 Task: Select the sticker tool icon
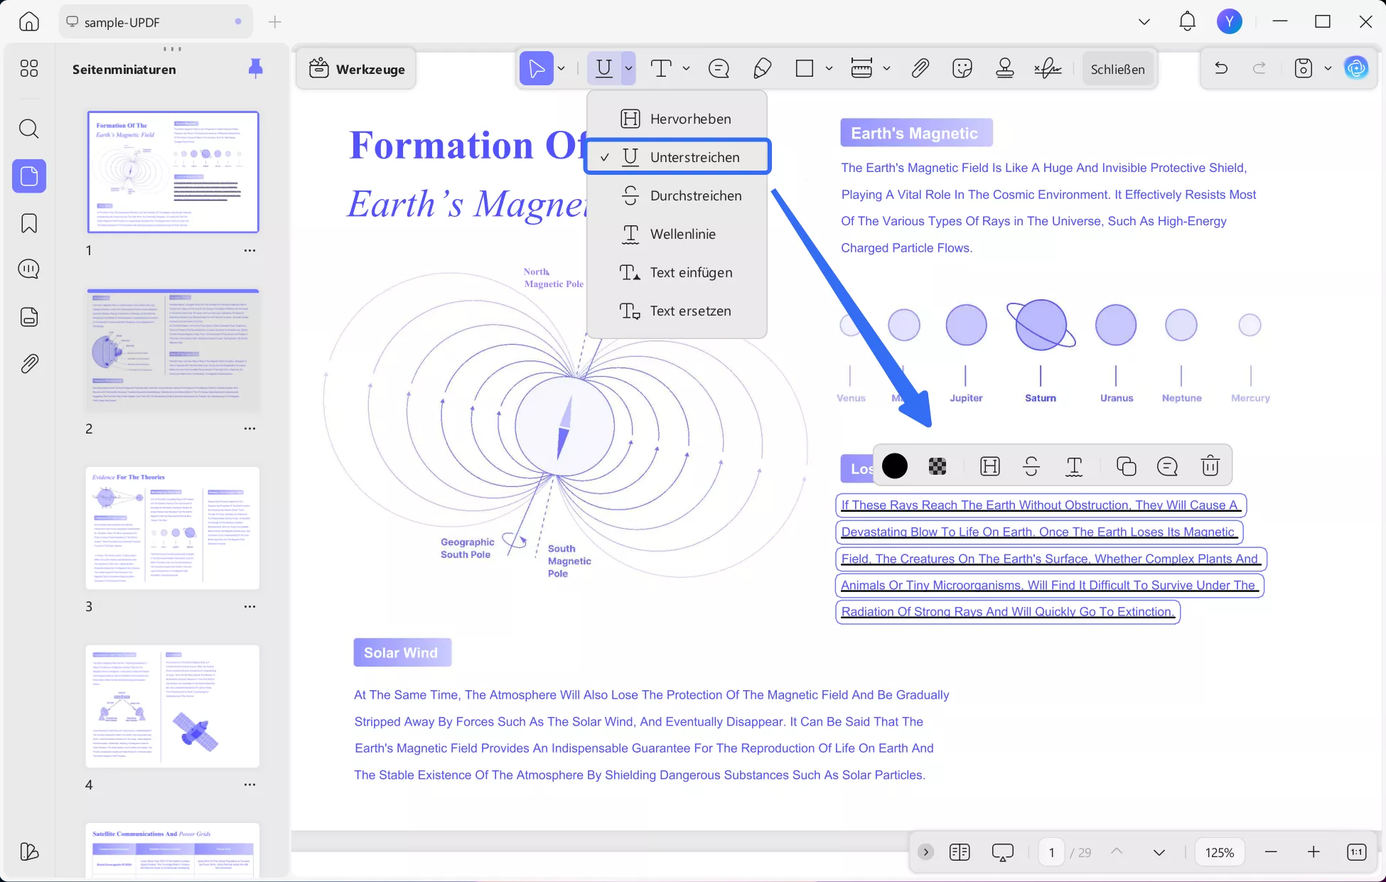pos(962,69)
